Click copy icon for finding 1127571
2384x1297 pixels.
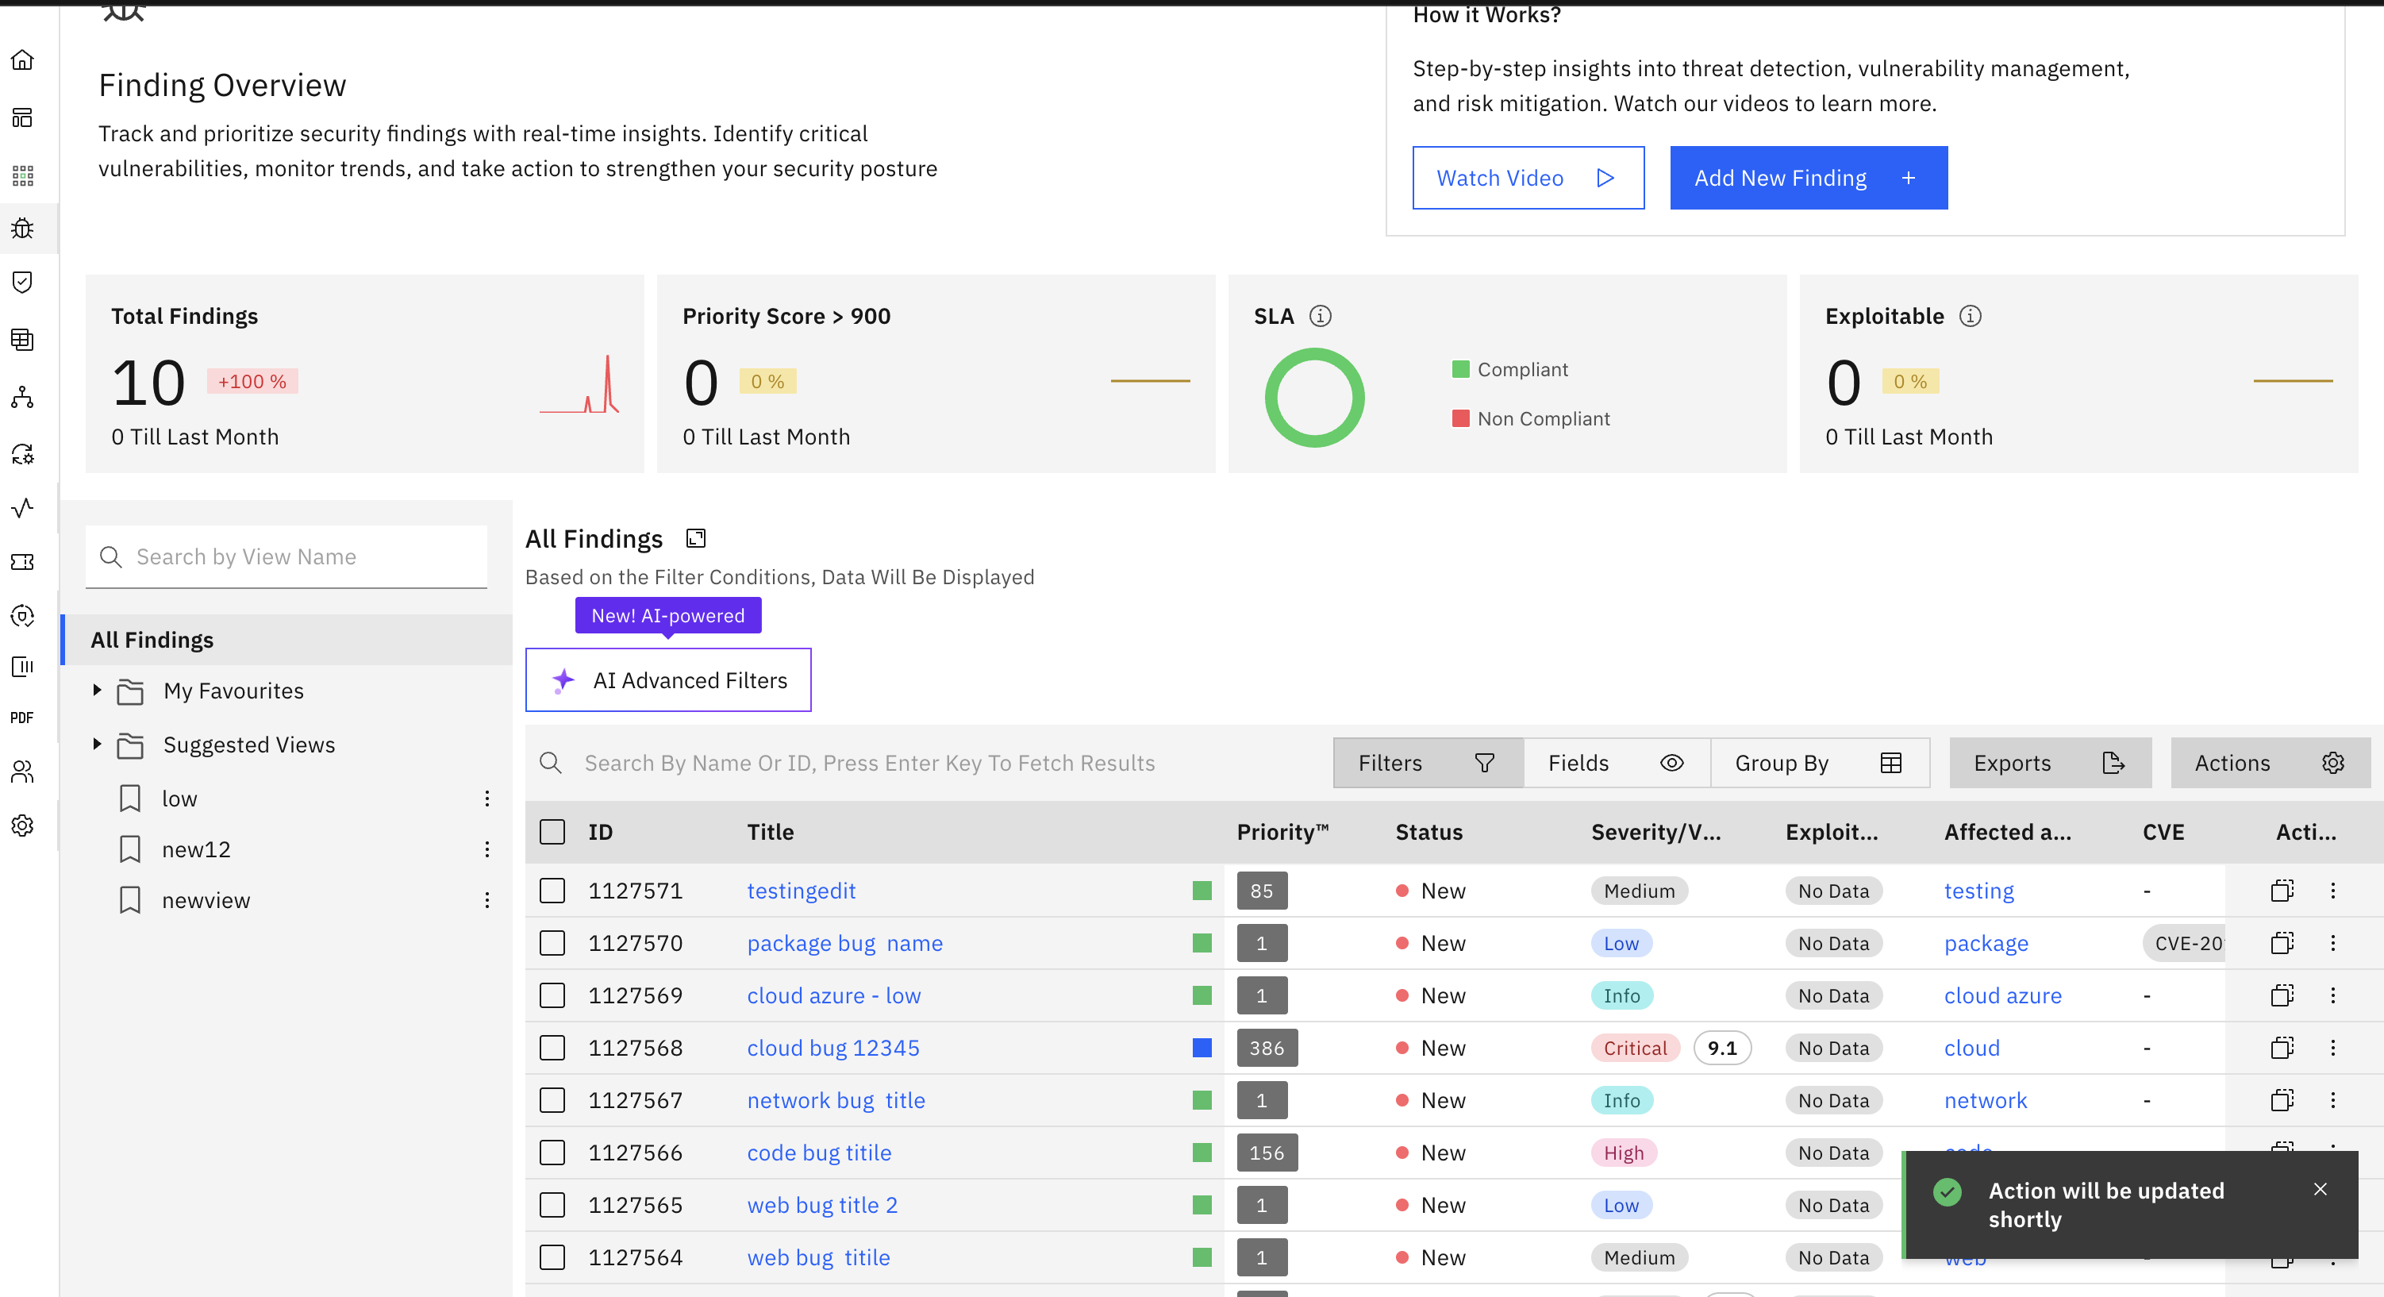point(2282,891)
